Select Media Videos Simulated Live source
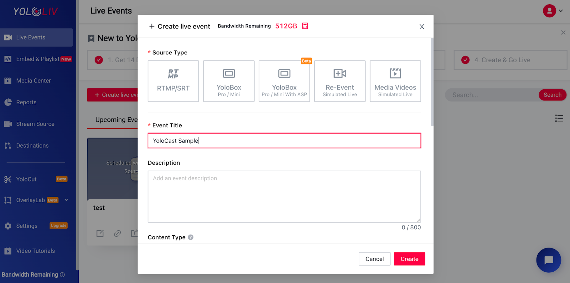570x283 pixels. click(x=395, y=81)
